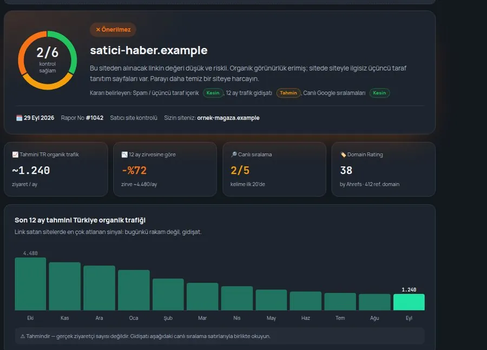Click the Tahmindir warning note below the chart
487x350 pixels.
(220, 336)
